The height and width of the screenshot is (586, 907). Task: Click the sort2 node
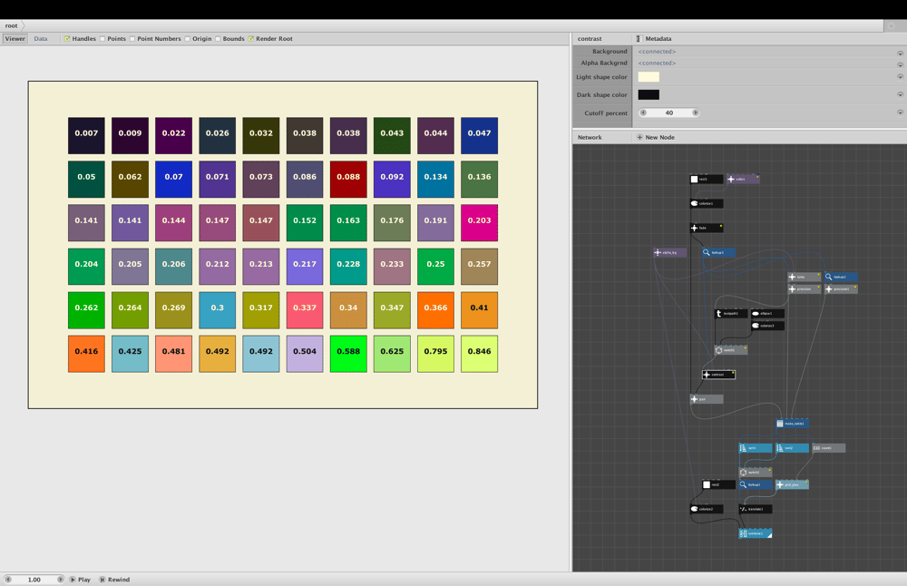tap(792, 448)
